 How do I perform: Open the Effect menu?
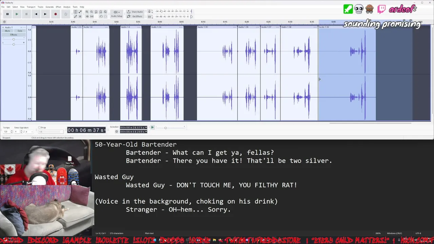click(58, 7)
